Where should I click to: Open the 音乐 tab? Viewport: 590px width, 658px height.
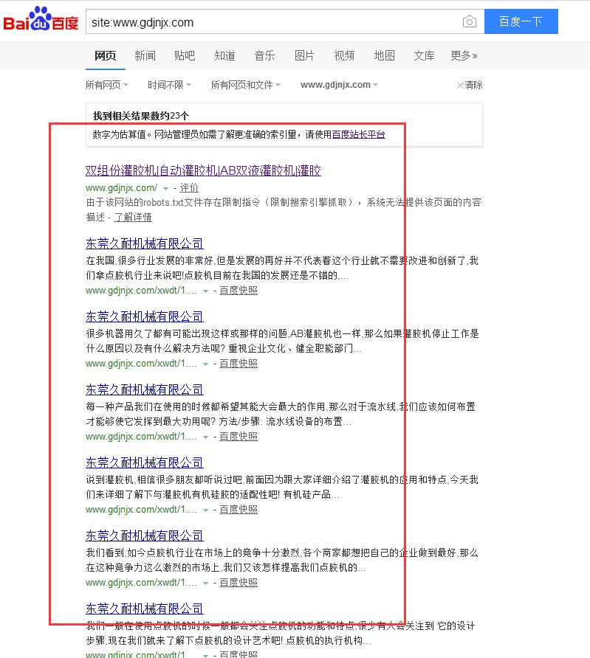coord(264,55)
